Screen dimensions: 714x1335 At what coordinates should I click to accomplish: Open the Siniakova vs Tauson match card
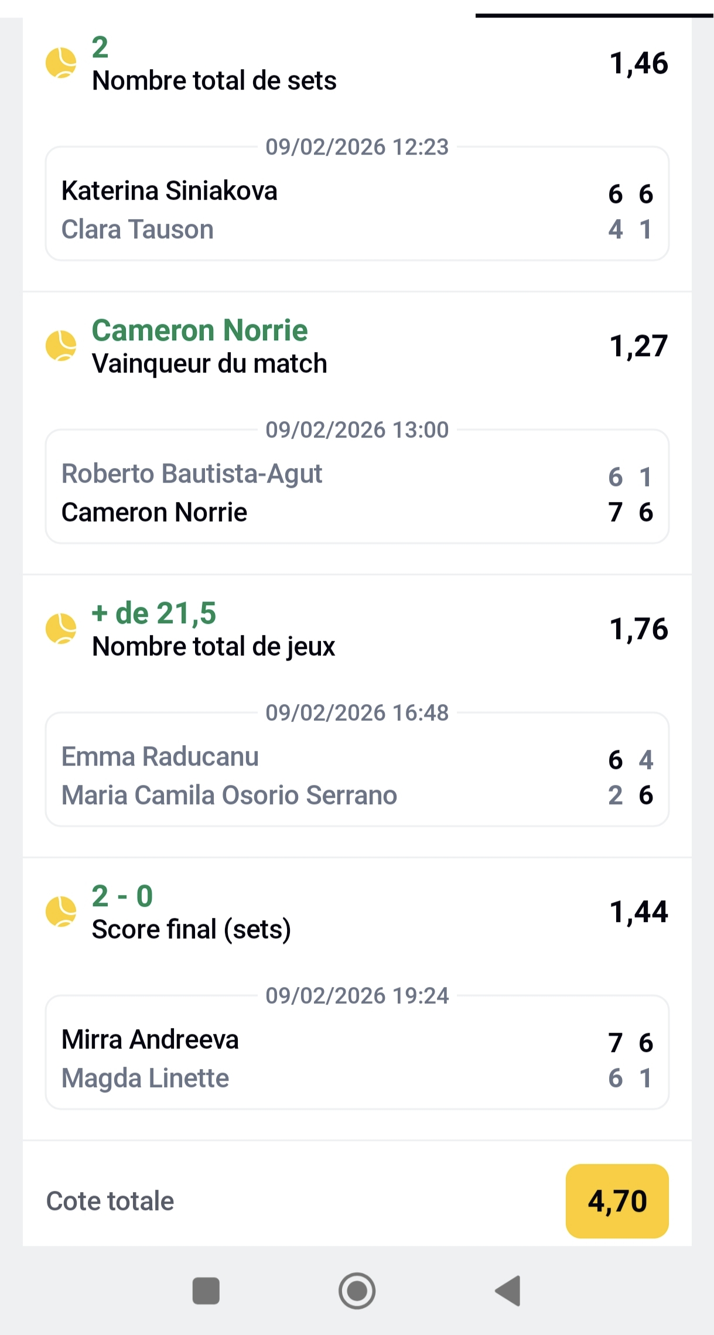pos(357,210)
